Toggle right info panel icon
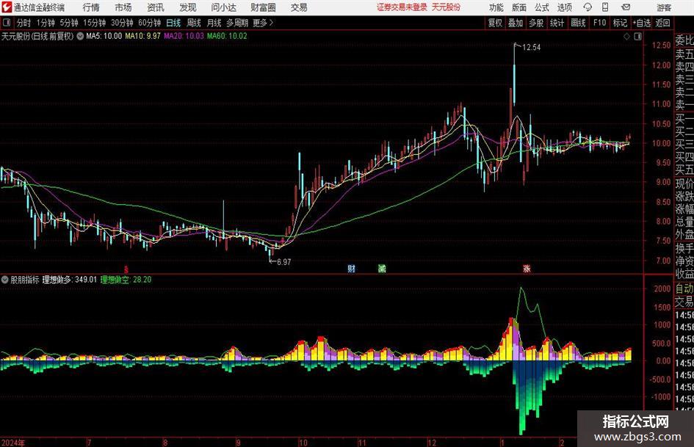The image size is (694, 447). point(637,37)
